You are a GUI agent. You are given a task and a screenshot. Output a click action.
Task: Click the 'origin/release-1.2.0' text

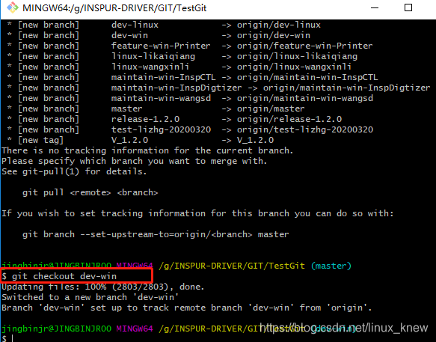(289, 120)
